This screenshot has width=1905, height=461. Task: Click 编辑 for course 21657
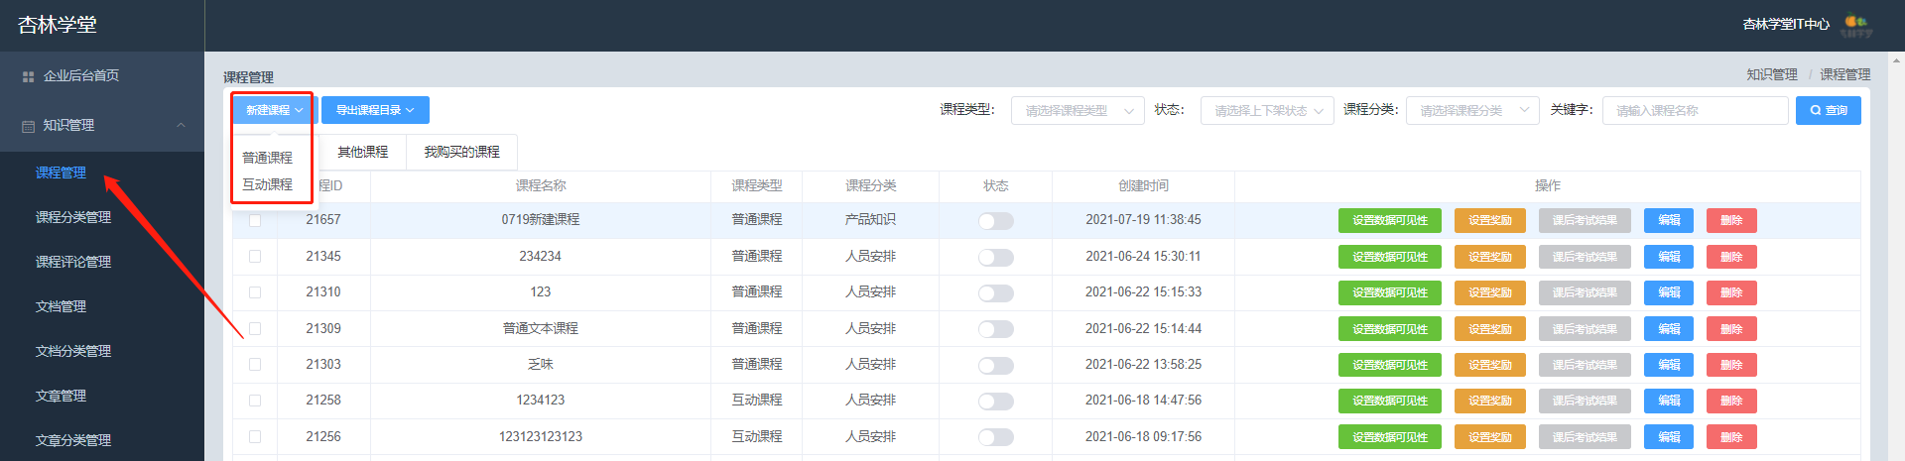pyautogui.click(x=1669, y=220)
